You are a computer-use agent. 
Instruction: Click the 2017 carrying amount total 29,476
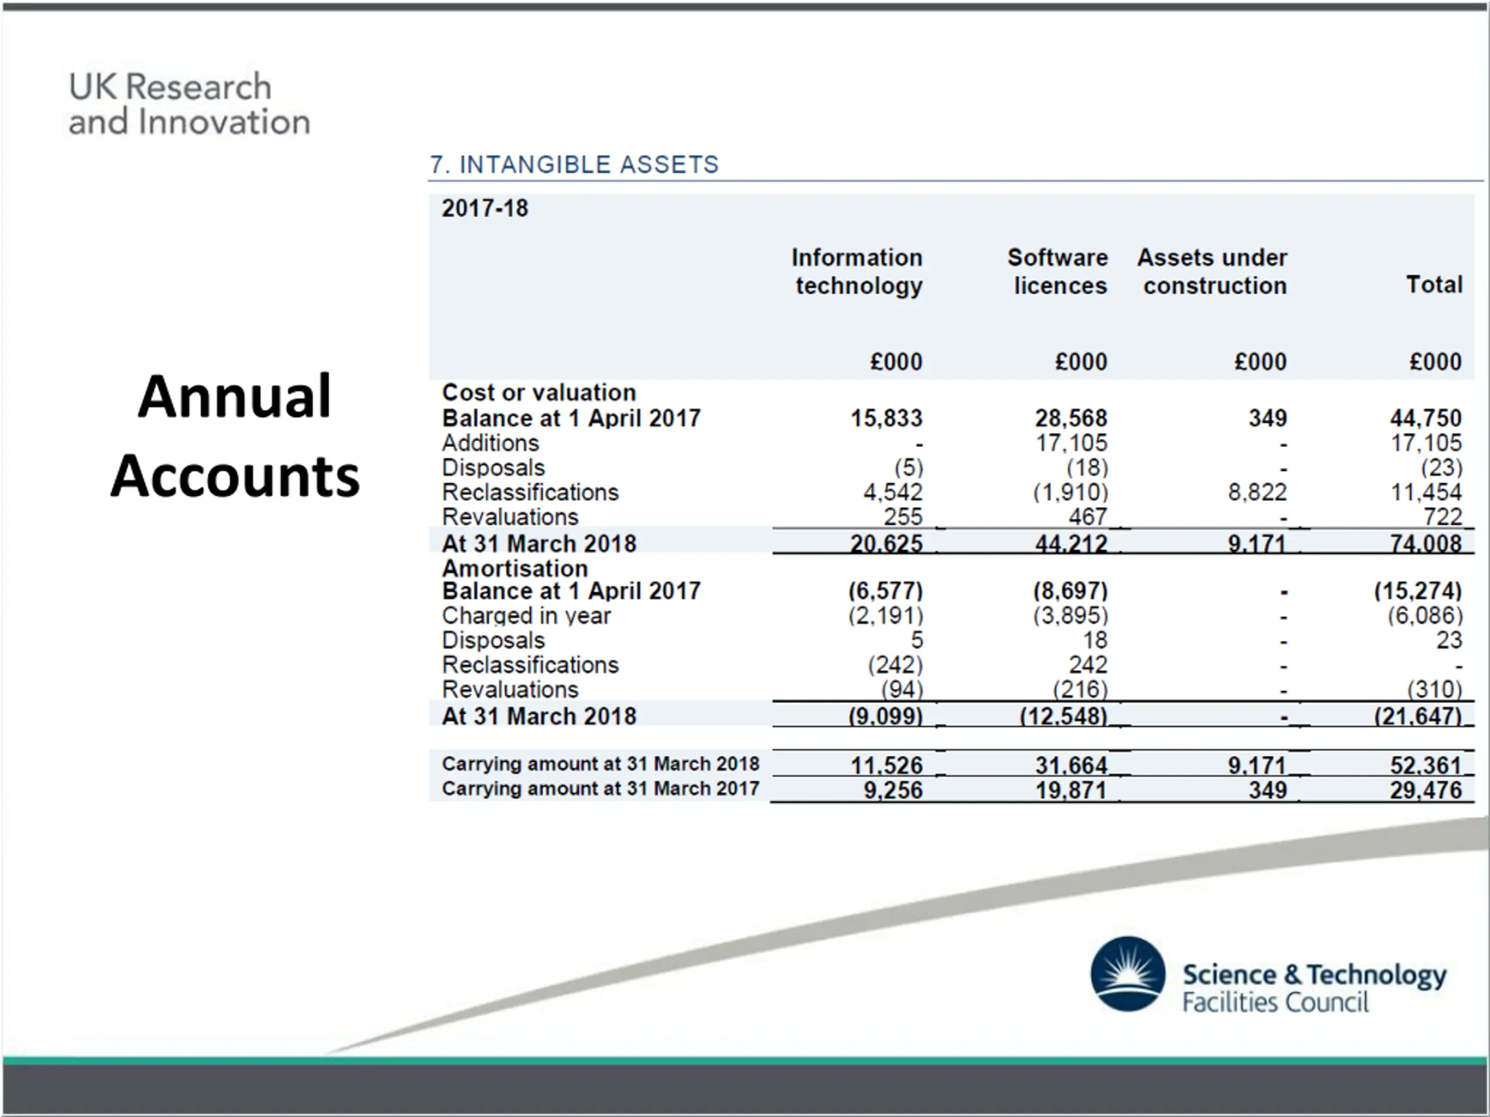pyautogui.click(x=1426, y=791)
